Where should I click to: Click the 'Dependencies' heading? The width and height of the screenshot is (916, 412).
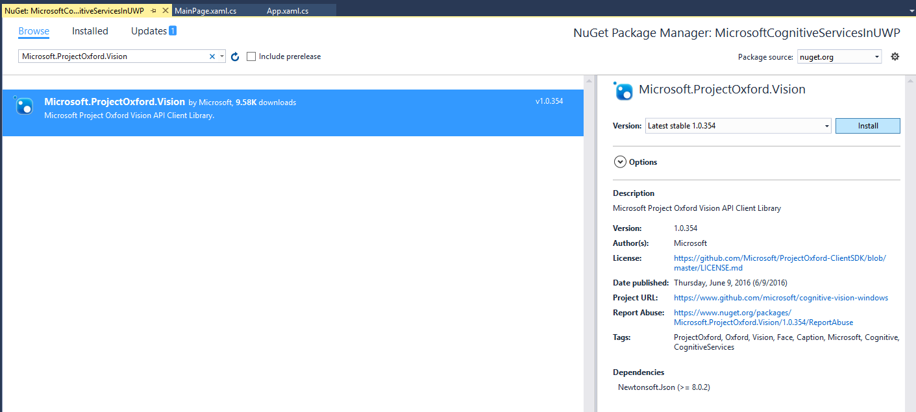click(639, 372)
